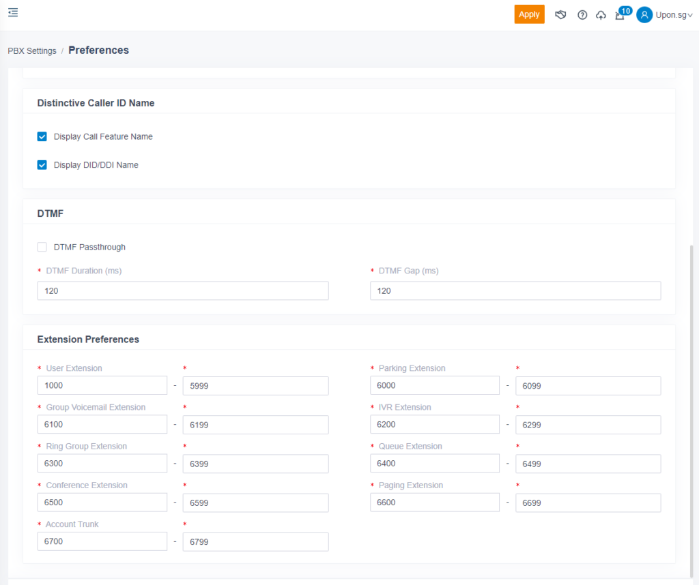Click the DTMF Gap input field
699x585 pixels.
click(x=515, y=290)
